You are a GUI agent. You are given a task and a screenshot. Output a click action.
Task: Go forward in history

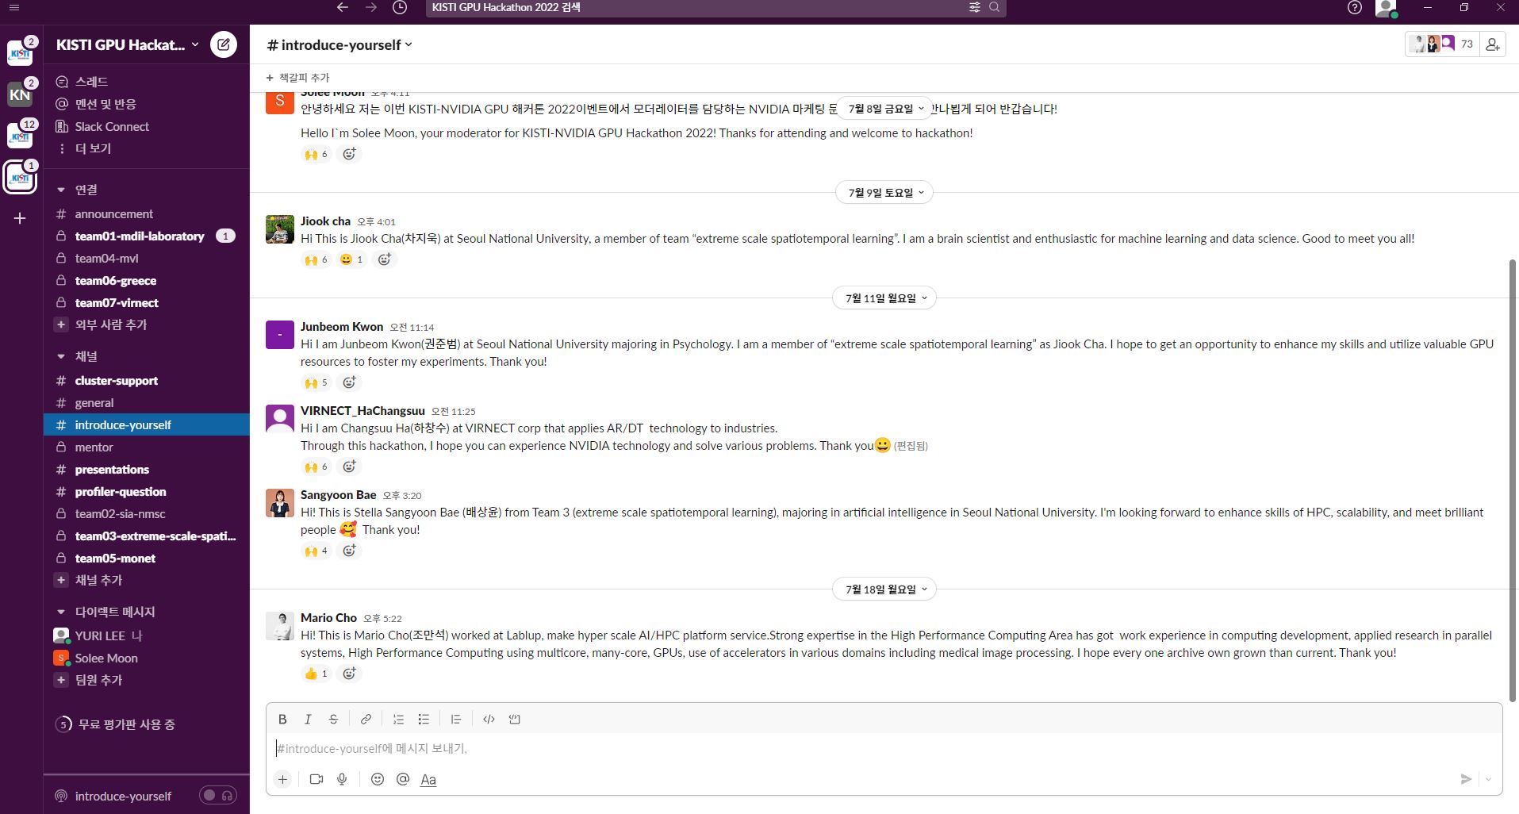(x=371, y=7)
